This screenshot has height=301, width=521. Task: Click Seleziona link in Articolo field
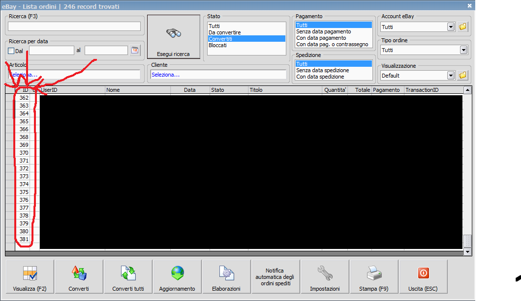click(x=23, y=75)
